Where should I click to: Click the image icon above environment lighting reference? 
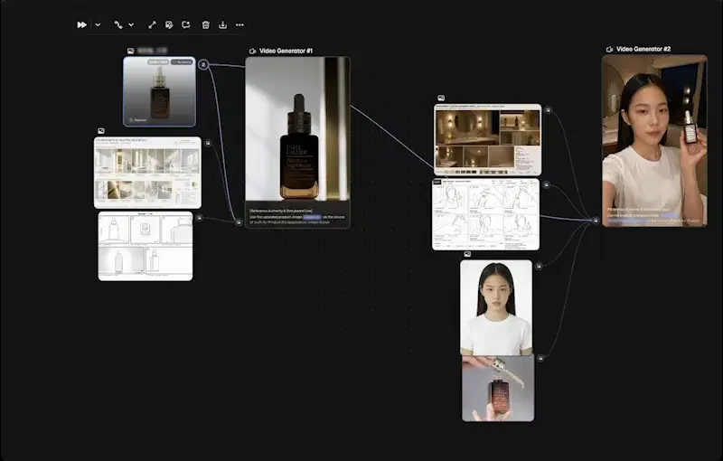[x=101, y=131]
